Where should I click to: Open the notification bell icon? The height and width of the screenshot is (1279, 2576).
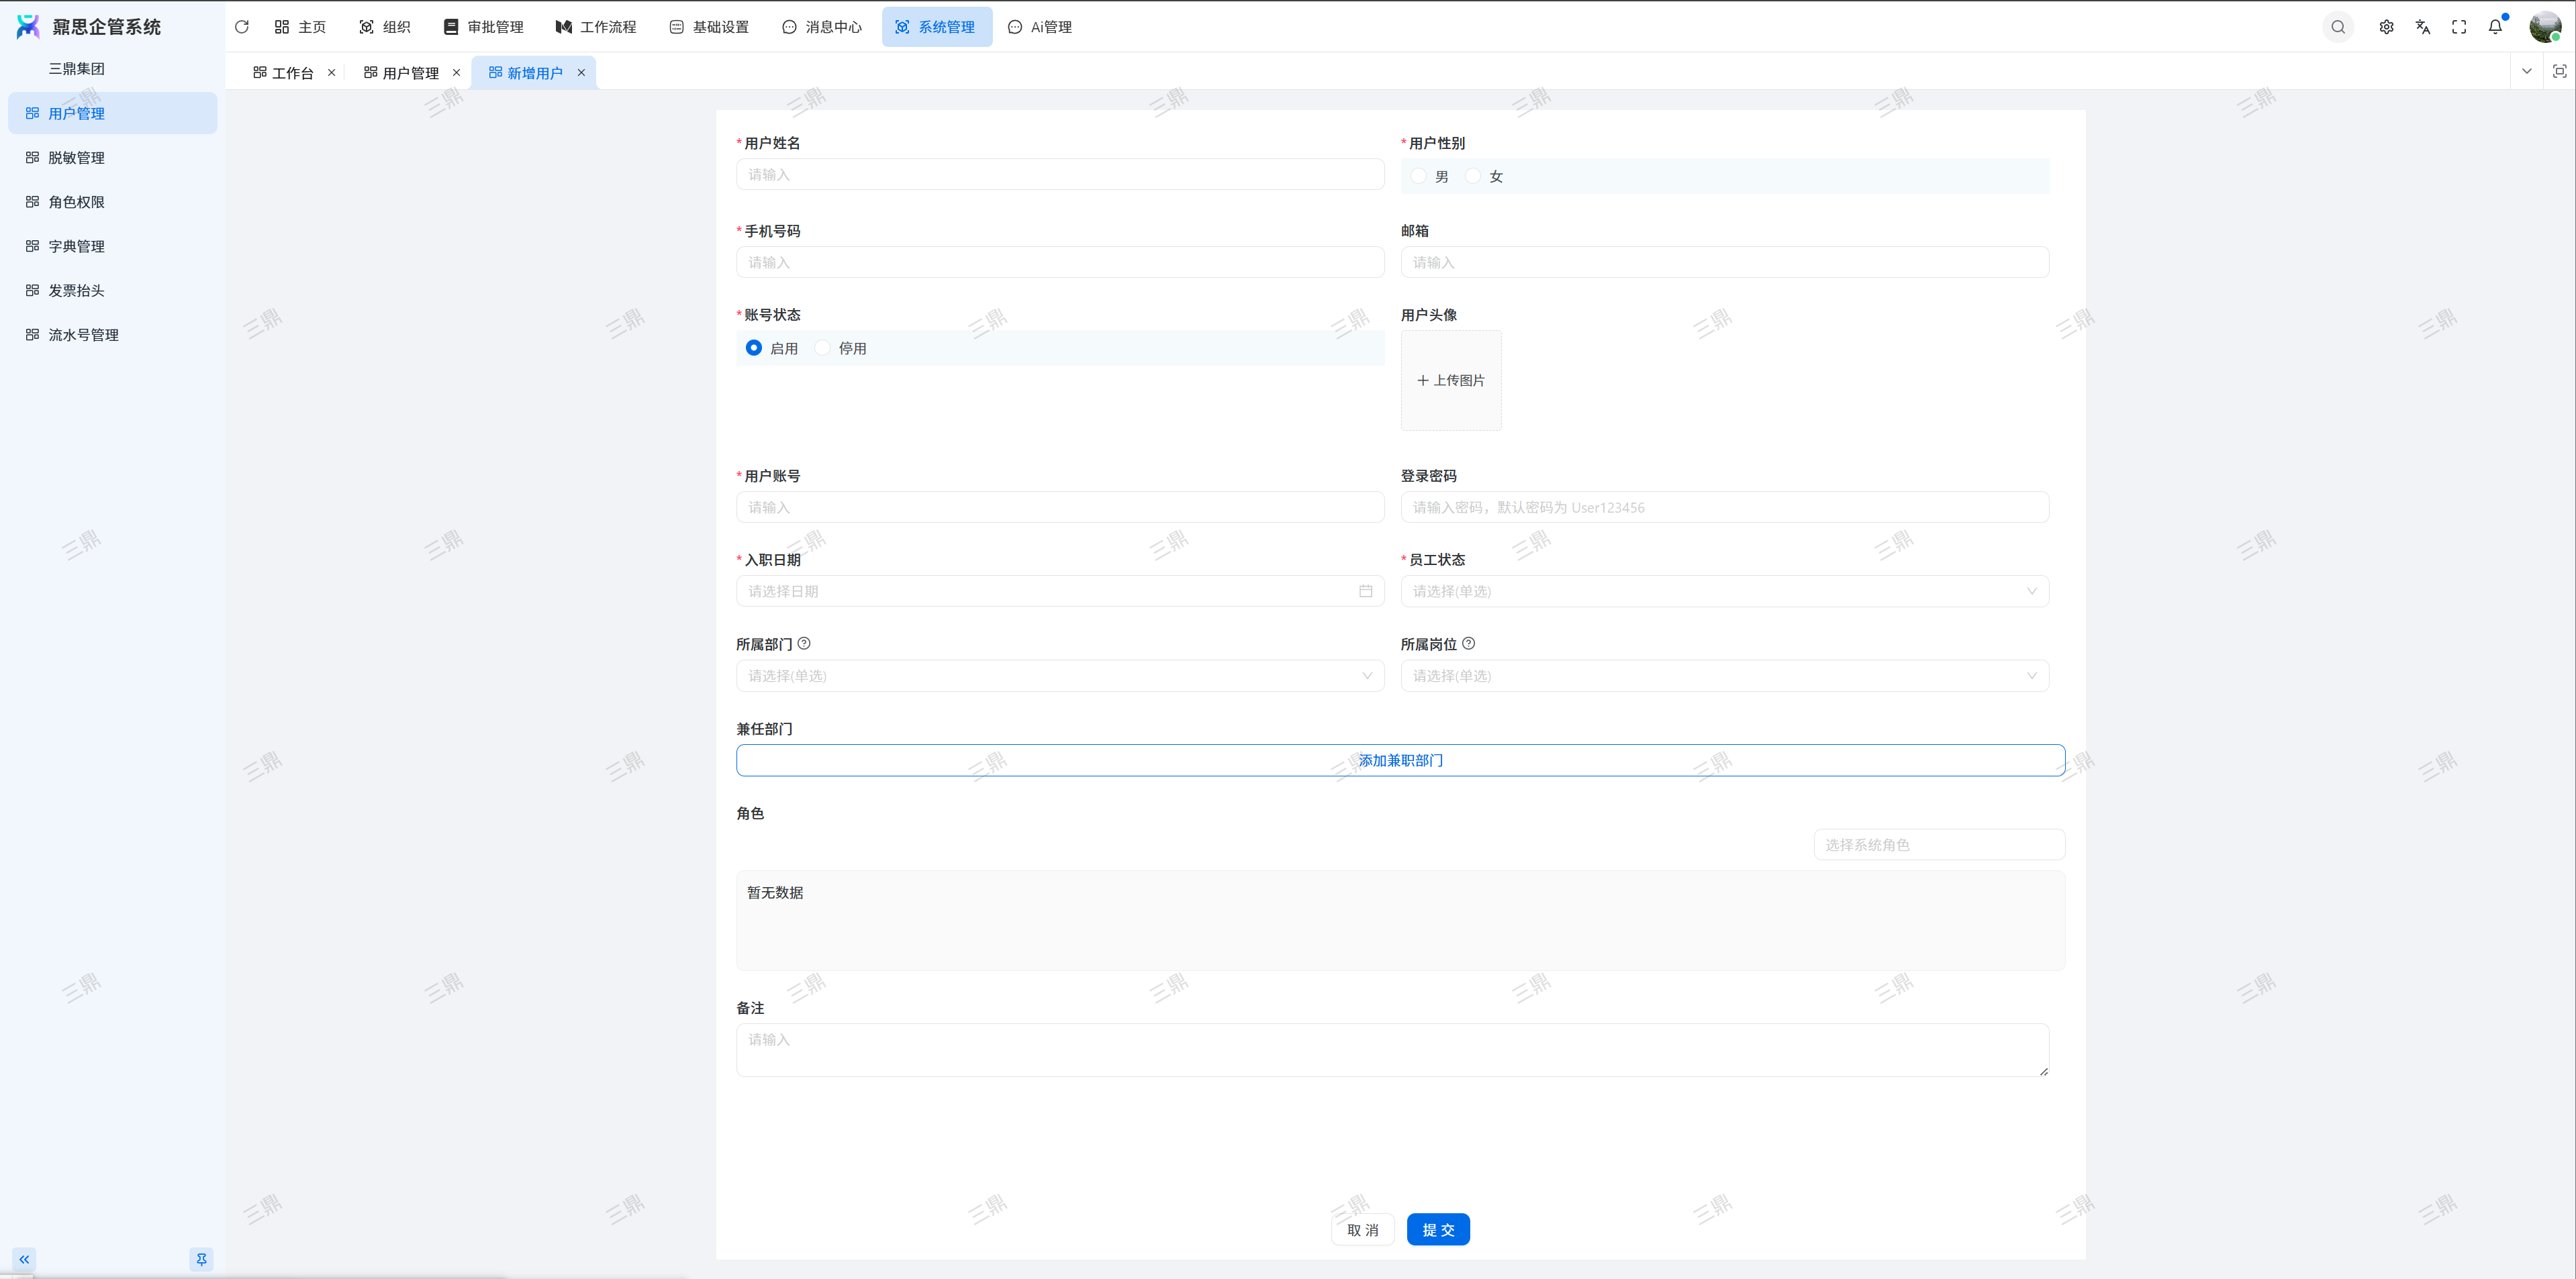tap(2495, 27)
